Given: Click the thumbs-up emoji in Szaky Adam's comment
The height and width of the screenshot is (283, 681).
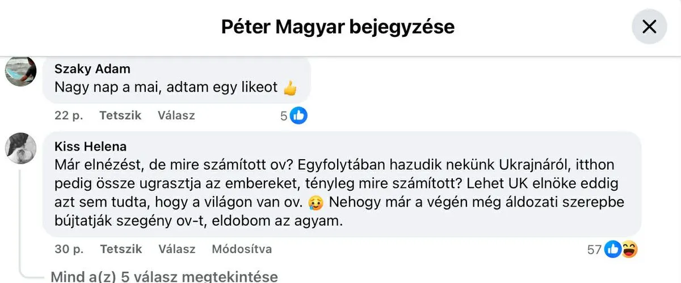Looking at the screenshot, I should 289,88.
